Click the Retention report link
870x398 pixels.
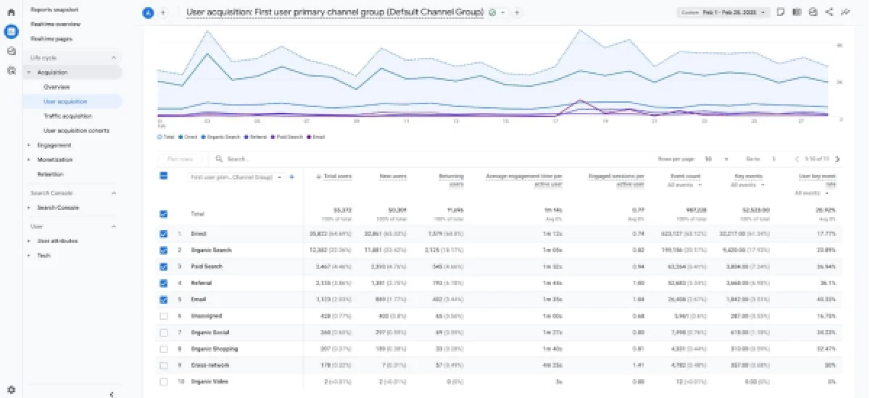point(51,174)
